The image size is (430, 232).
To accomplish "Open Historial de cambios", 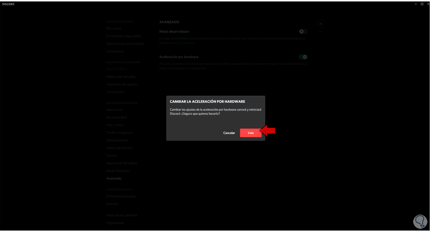I will click(x=122, y=215).
